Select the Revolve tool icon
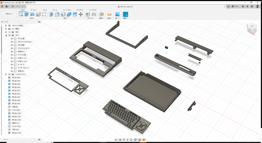 click(32, 14)
